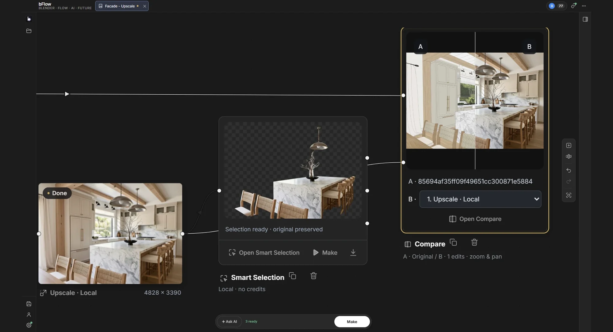This screenshot has height=332, width=613.
Task: Select the Facade - Upscale tab
Action: click(x=120, y=6)
